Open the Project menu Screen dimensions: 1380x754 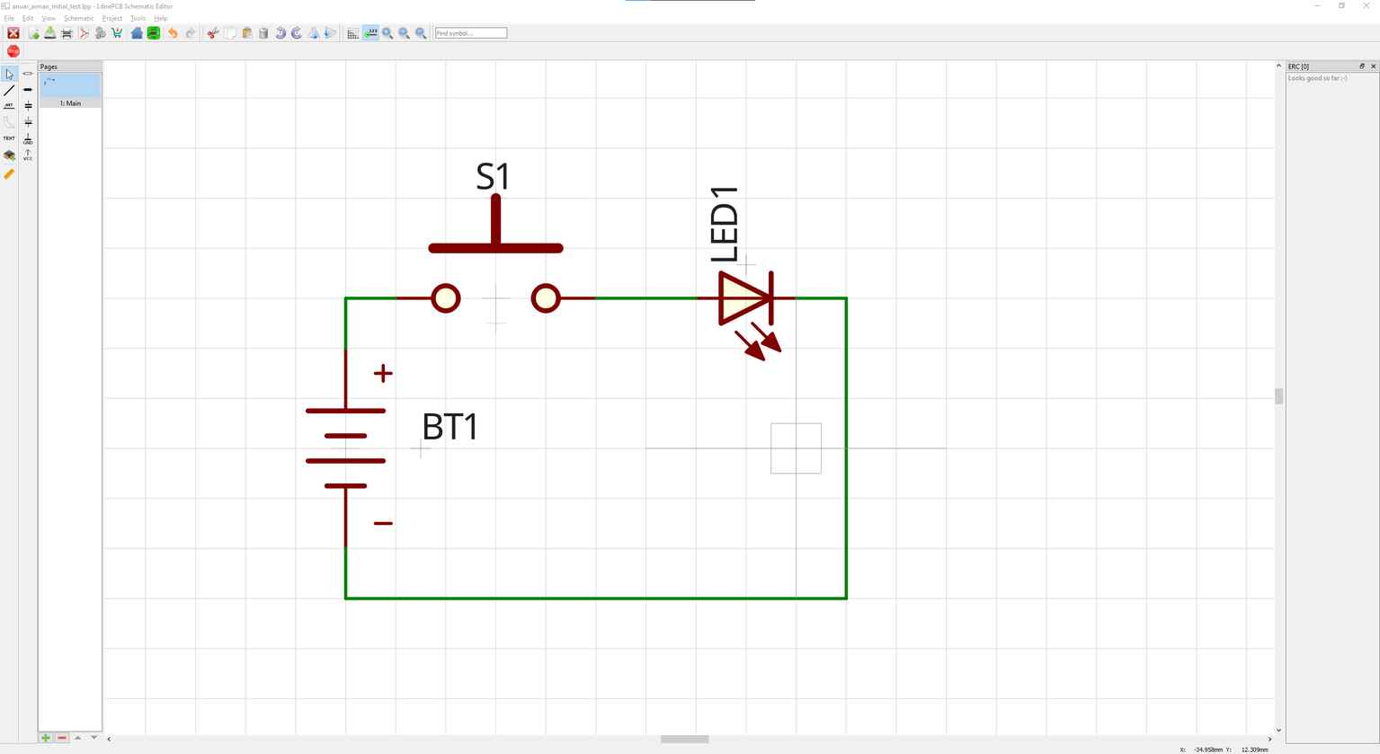click(x=112, y=18)
